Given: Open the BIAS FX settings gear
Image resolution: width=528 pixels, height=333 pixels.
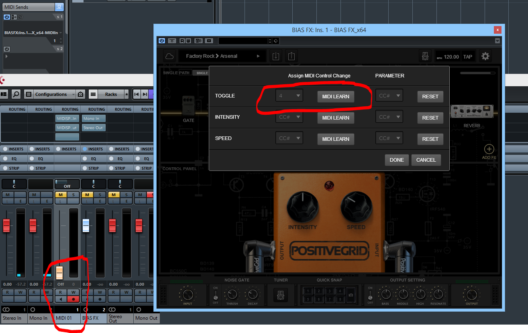Looking at the screenshot, I should pyautogui.click(x=485, y=56).
